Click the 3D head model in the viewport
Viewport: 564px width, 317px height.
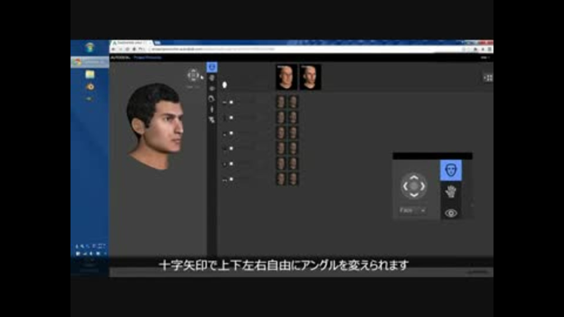click(156, 126)
